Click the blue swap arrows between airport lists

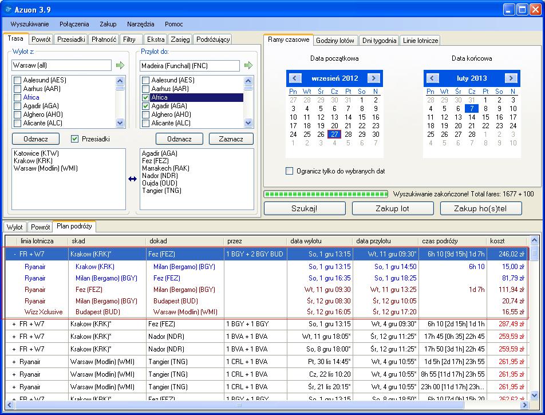click(x=132, y=179)
